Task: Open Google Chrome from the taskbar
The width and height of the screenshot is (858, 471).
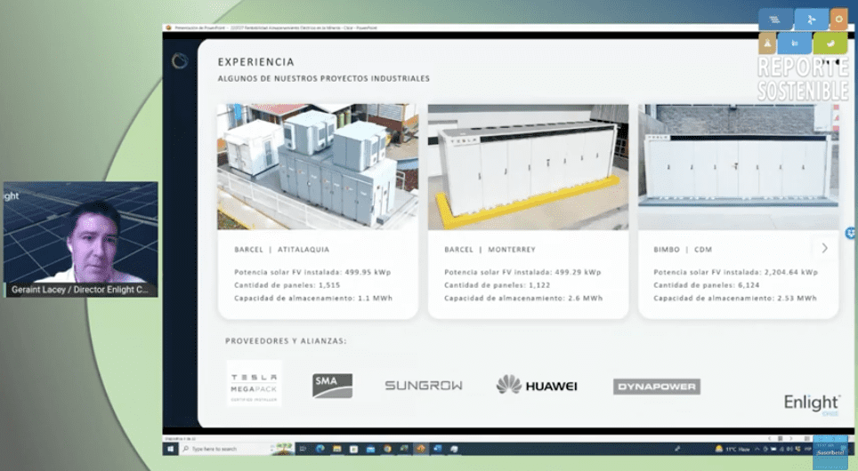Action: pos(387,449)
